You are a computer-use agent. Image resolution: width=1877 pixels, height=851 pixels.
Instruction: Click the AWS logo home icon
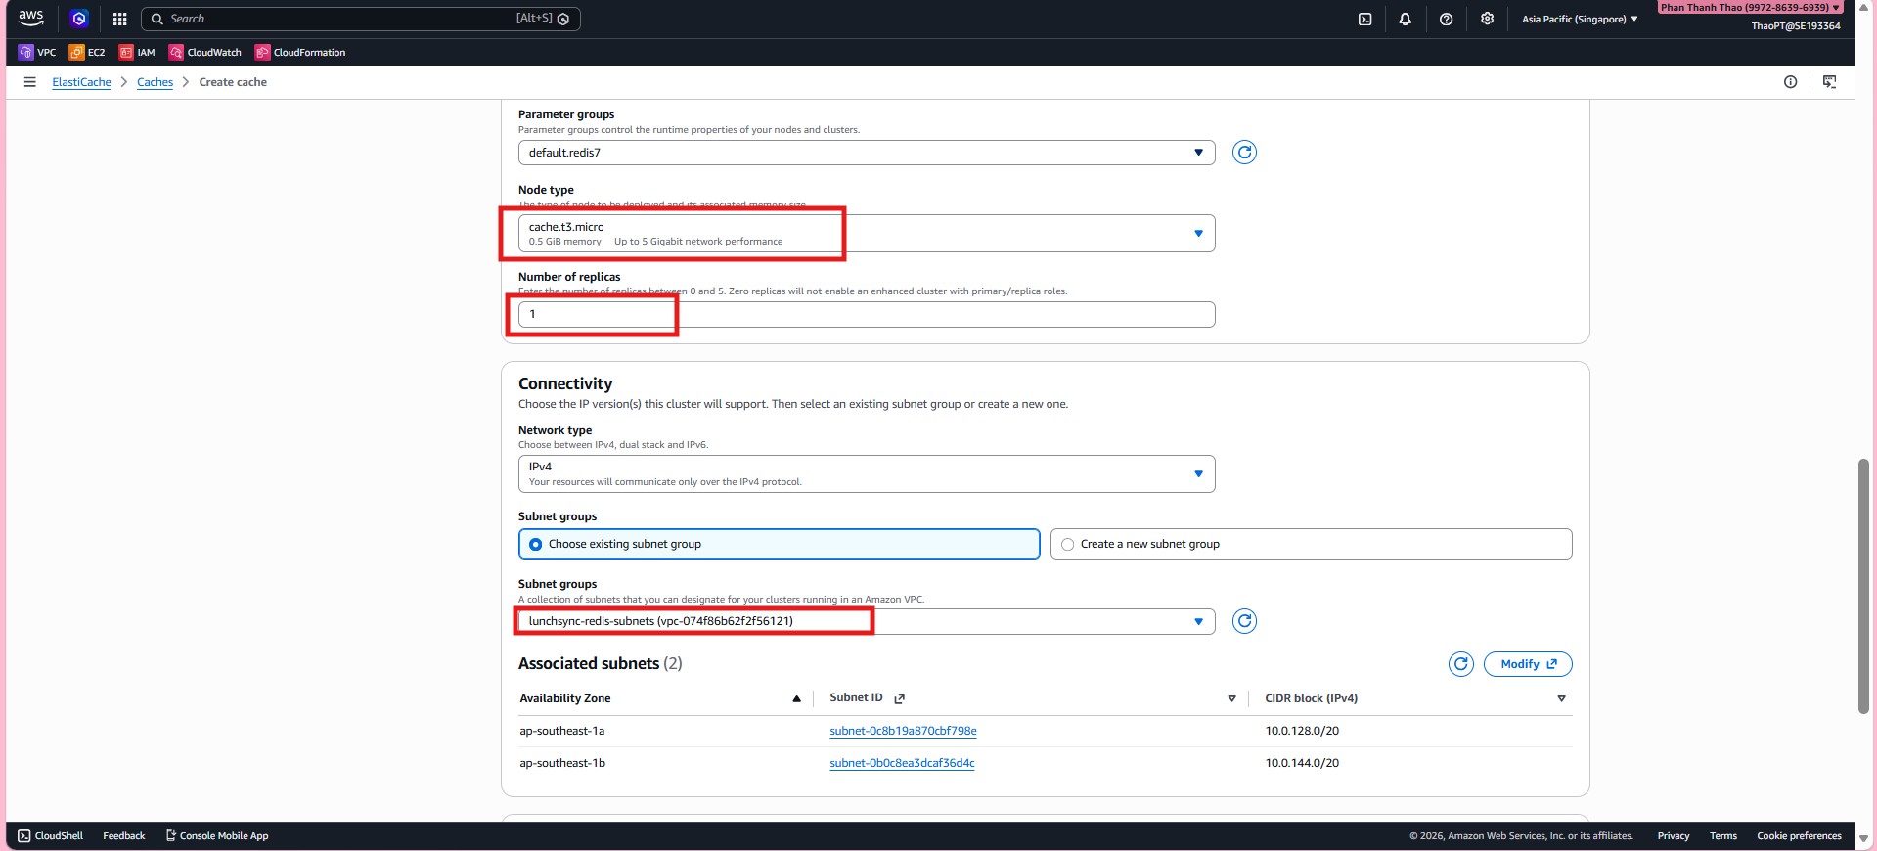[31, 18]
